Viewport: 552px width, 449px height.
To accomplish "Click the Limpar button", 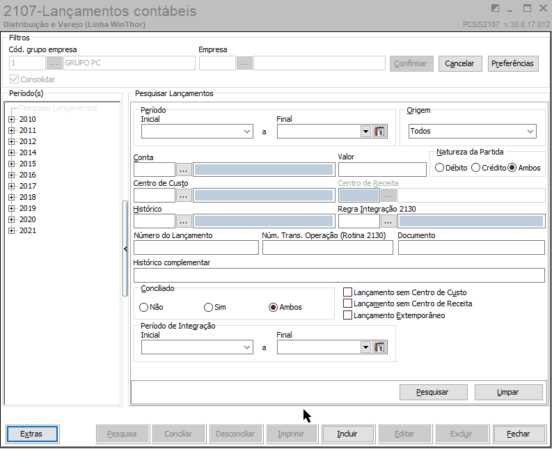I will point(508,393).
